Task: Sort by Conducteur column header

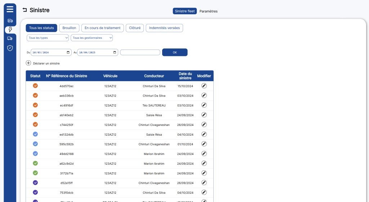Action: click(x=154, y=76)
